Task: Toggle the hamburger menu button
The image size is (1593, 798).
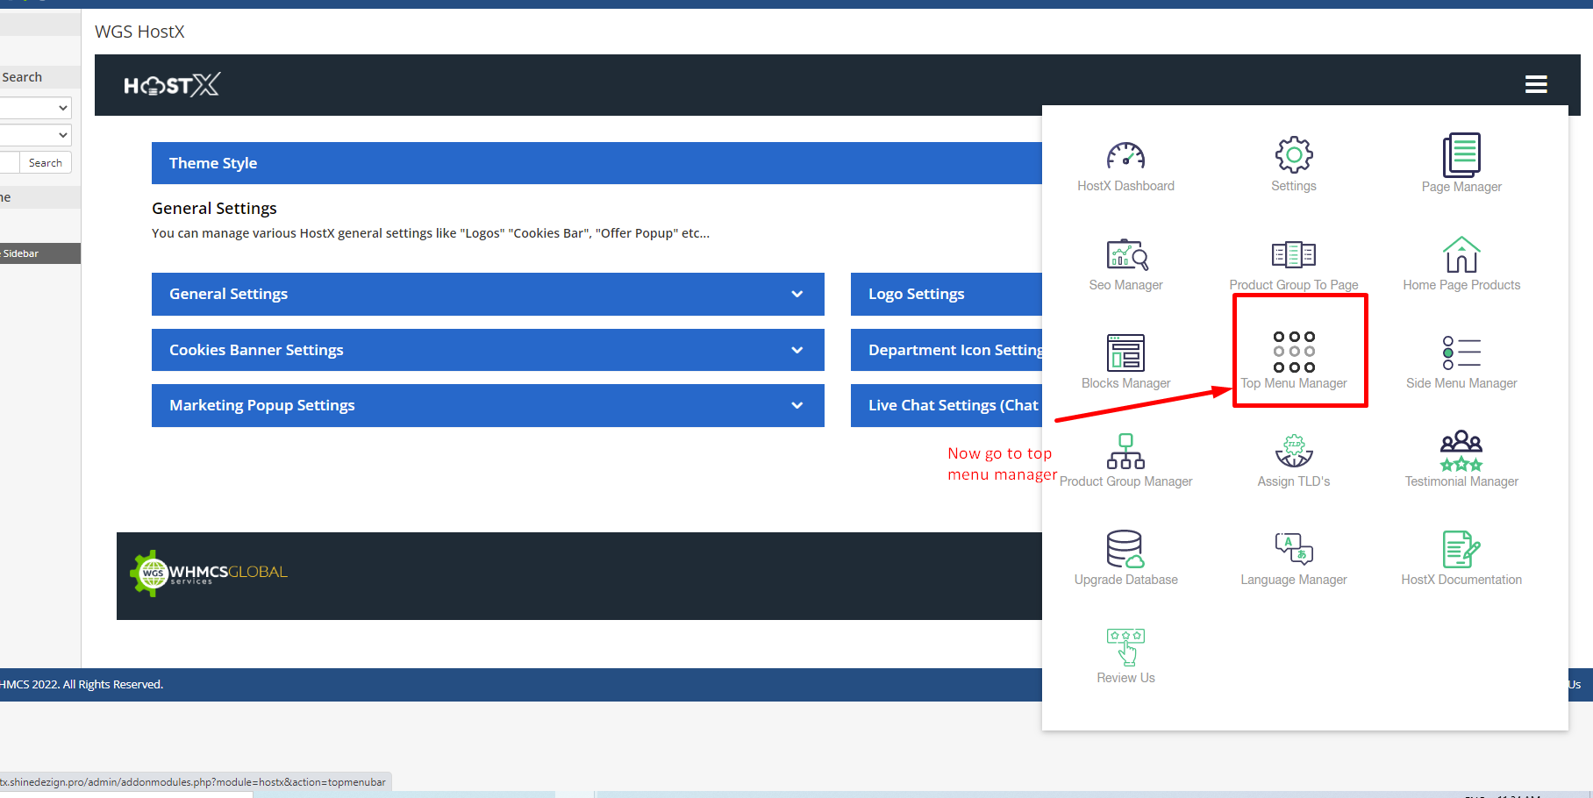Action: coord(1535,84)
